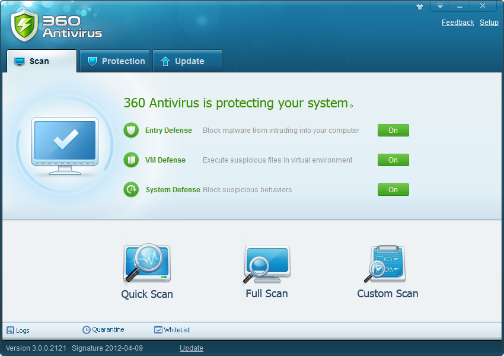This screenshot has width=504, height=356.
Task: Open the Feedback link
Action: 457,23
